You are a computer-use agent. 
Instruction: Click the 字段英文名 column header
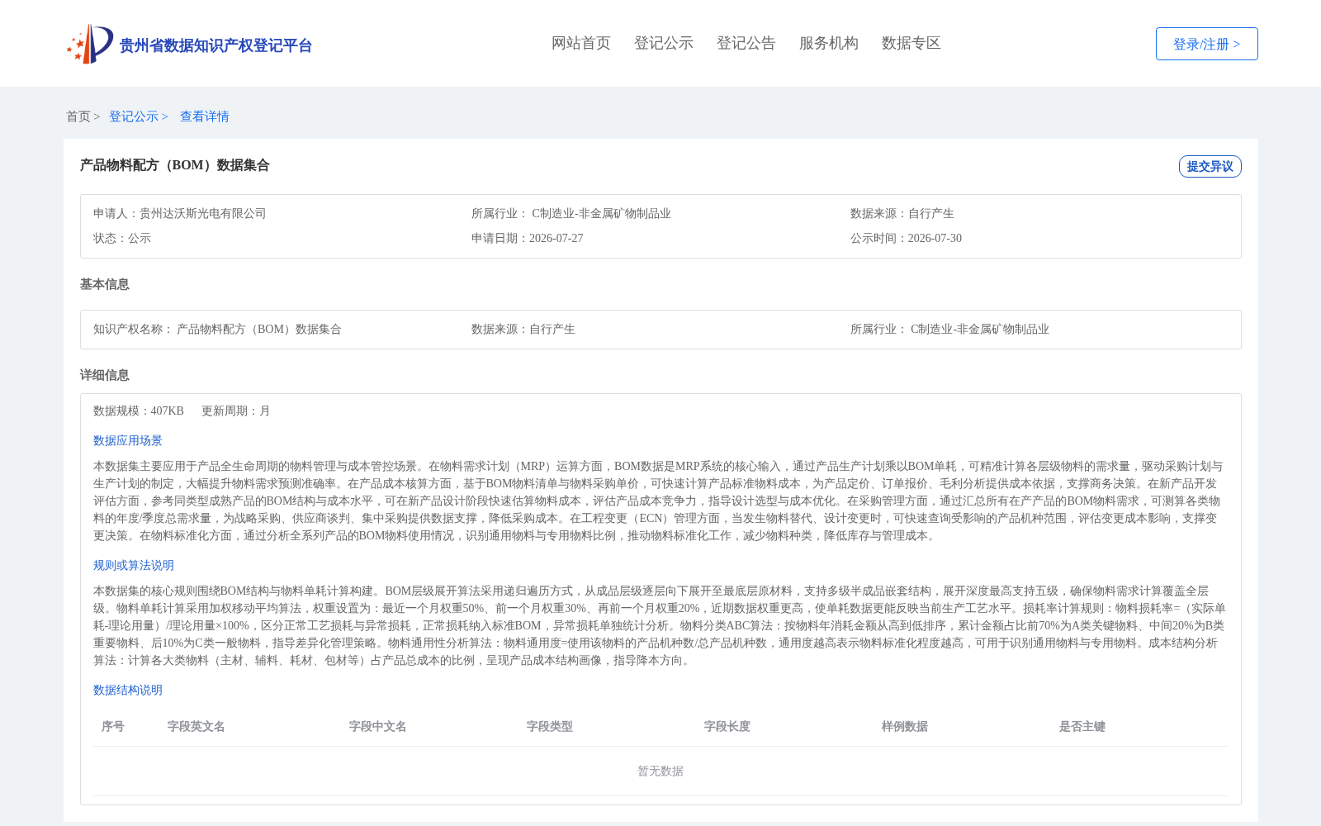click(196, 726)
